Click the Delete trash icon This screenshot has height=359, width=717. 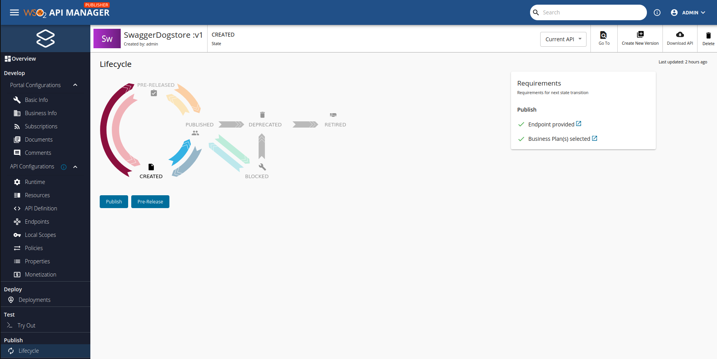(708, 35)
